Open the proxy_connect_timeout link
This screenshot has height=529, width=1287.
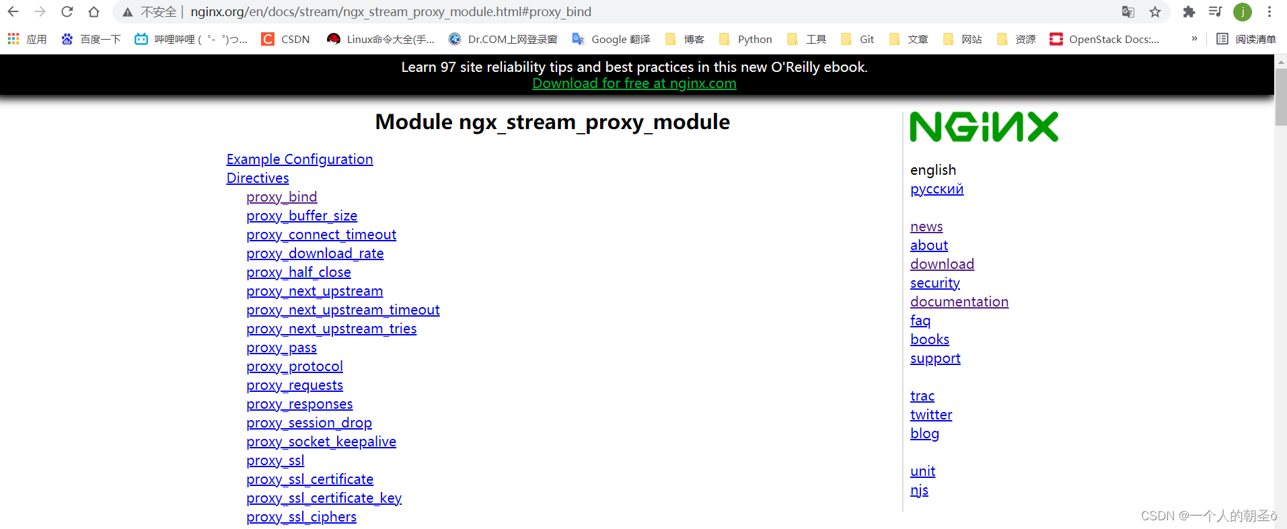point(321,235)
